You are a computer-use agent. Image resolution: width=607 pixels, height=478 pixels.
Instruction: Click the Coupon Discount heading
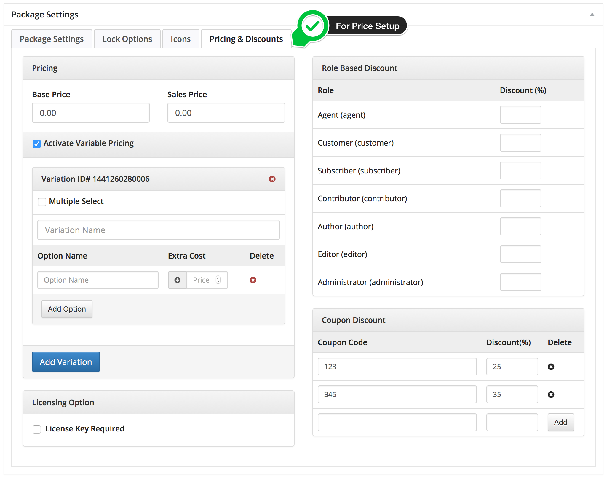pyautogui.click(x=354, y=320)
